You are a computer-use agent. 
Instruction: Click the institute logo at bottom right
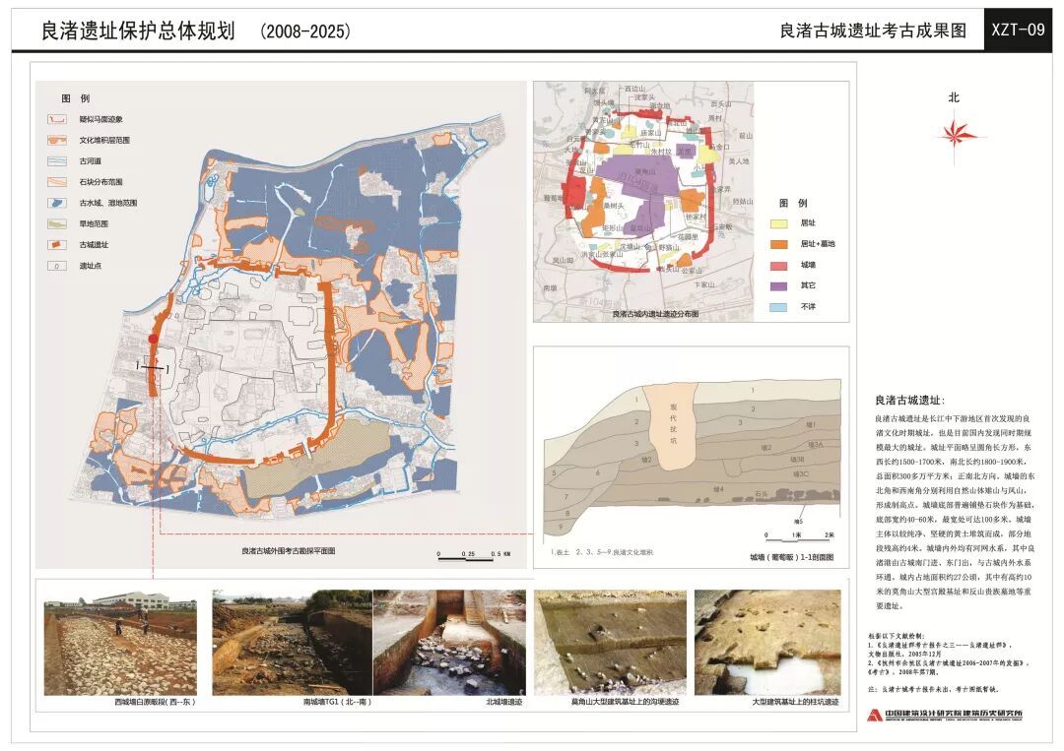click(x=945, y=715)
